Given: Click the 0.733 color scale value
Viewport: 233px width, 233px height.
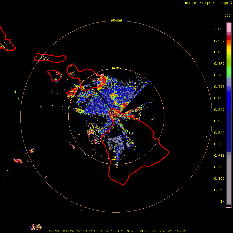Looking at the screenshot, I should point(219,87).
